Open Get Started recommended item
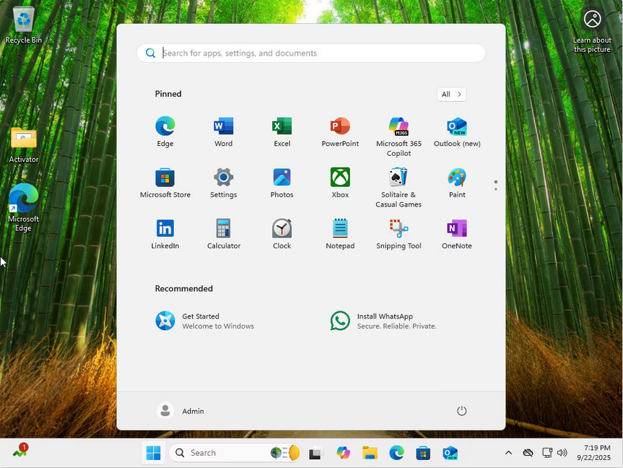 (204, 321)
